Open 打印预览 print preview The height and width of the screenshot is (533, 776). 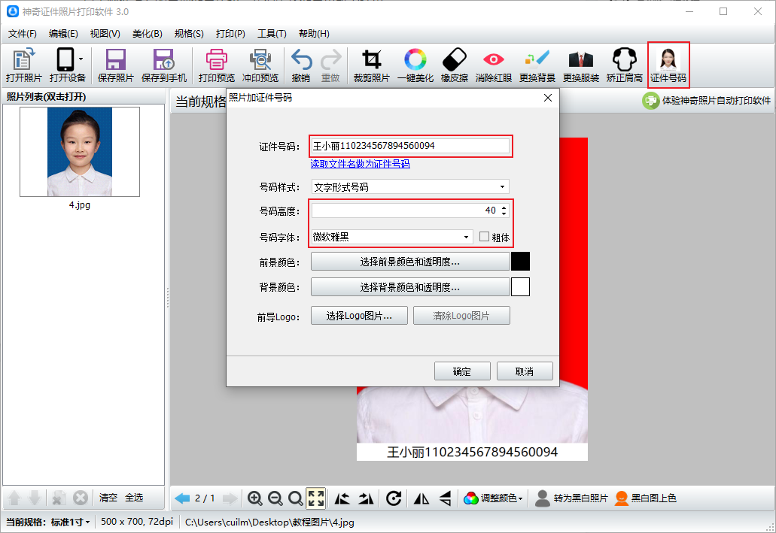pyautogui.click(x=216, y=65)
